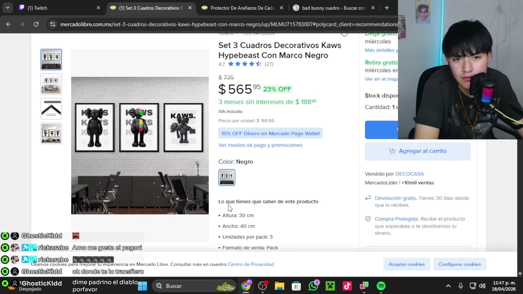This screenshot has height=294, width=523.
Task: Click the microphone tray icon
Action: tap(460, 286)
